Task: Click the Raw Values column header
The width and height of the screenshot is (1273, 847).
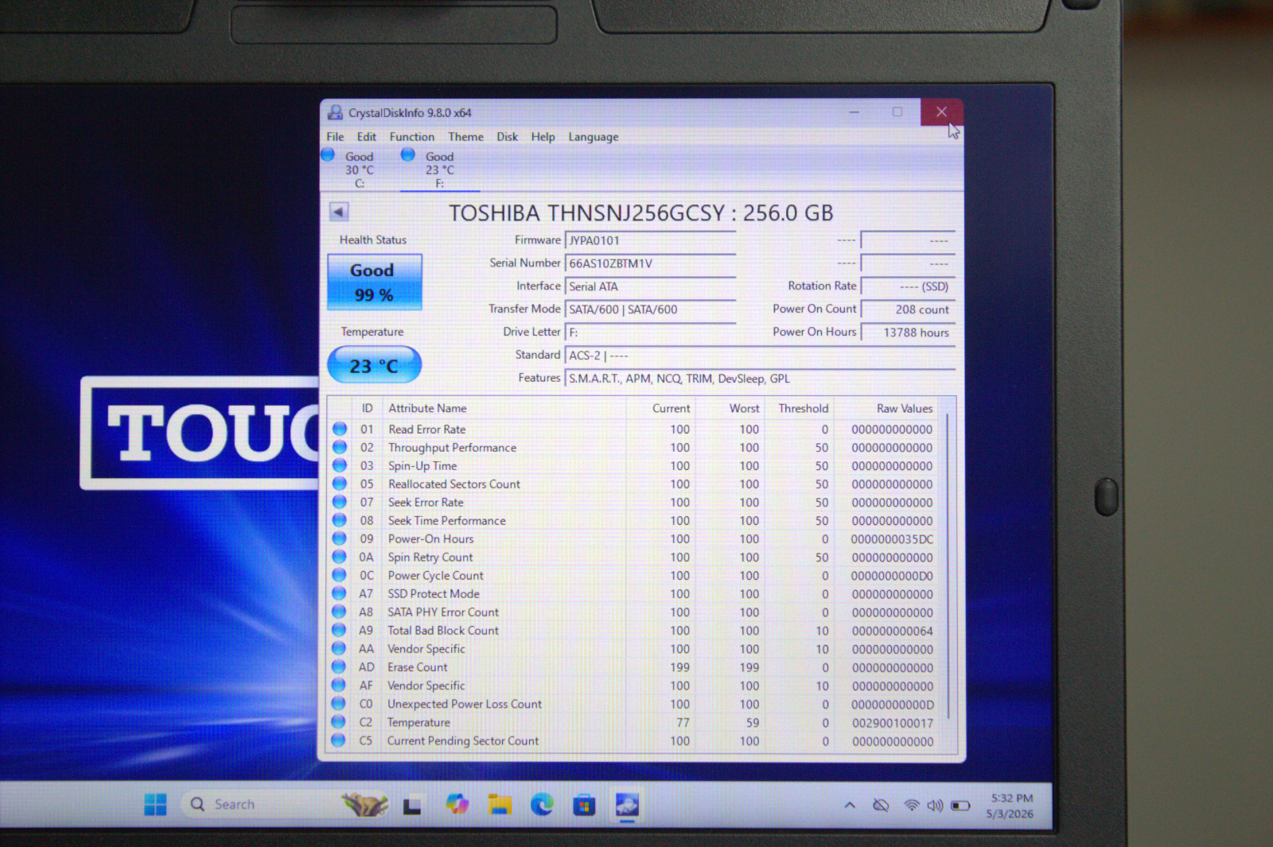Action: pos(904,408)
